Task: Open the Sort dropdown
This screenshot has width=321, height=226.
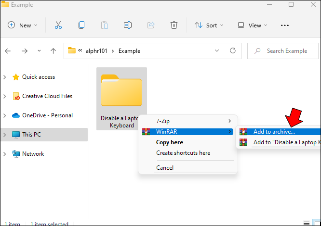Action: [x=209, y=25]
